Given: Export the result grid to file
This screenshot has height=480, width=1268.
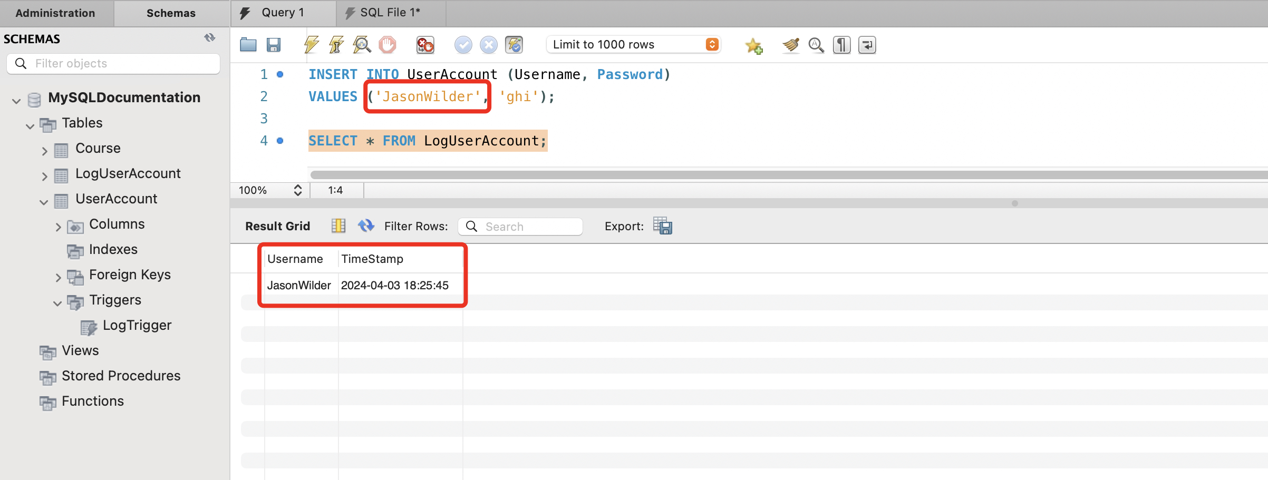Looking at the screenshot, I should pyautogui.click(x=662, y=226).
